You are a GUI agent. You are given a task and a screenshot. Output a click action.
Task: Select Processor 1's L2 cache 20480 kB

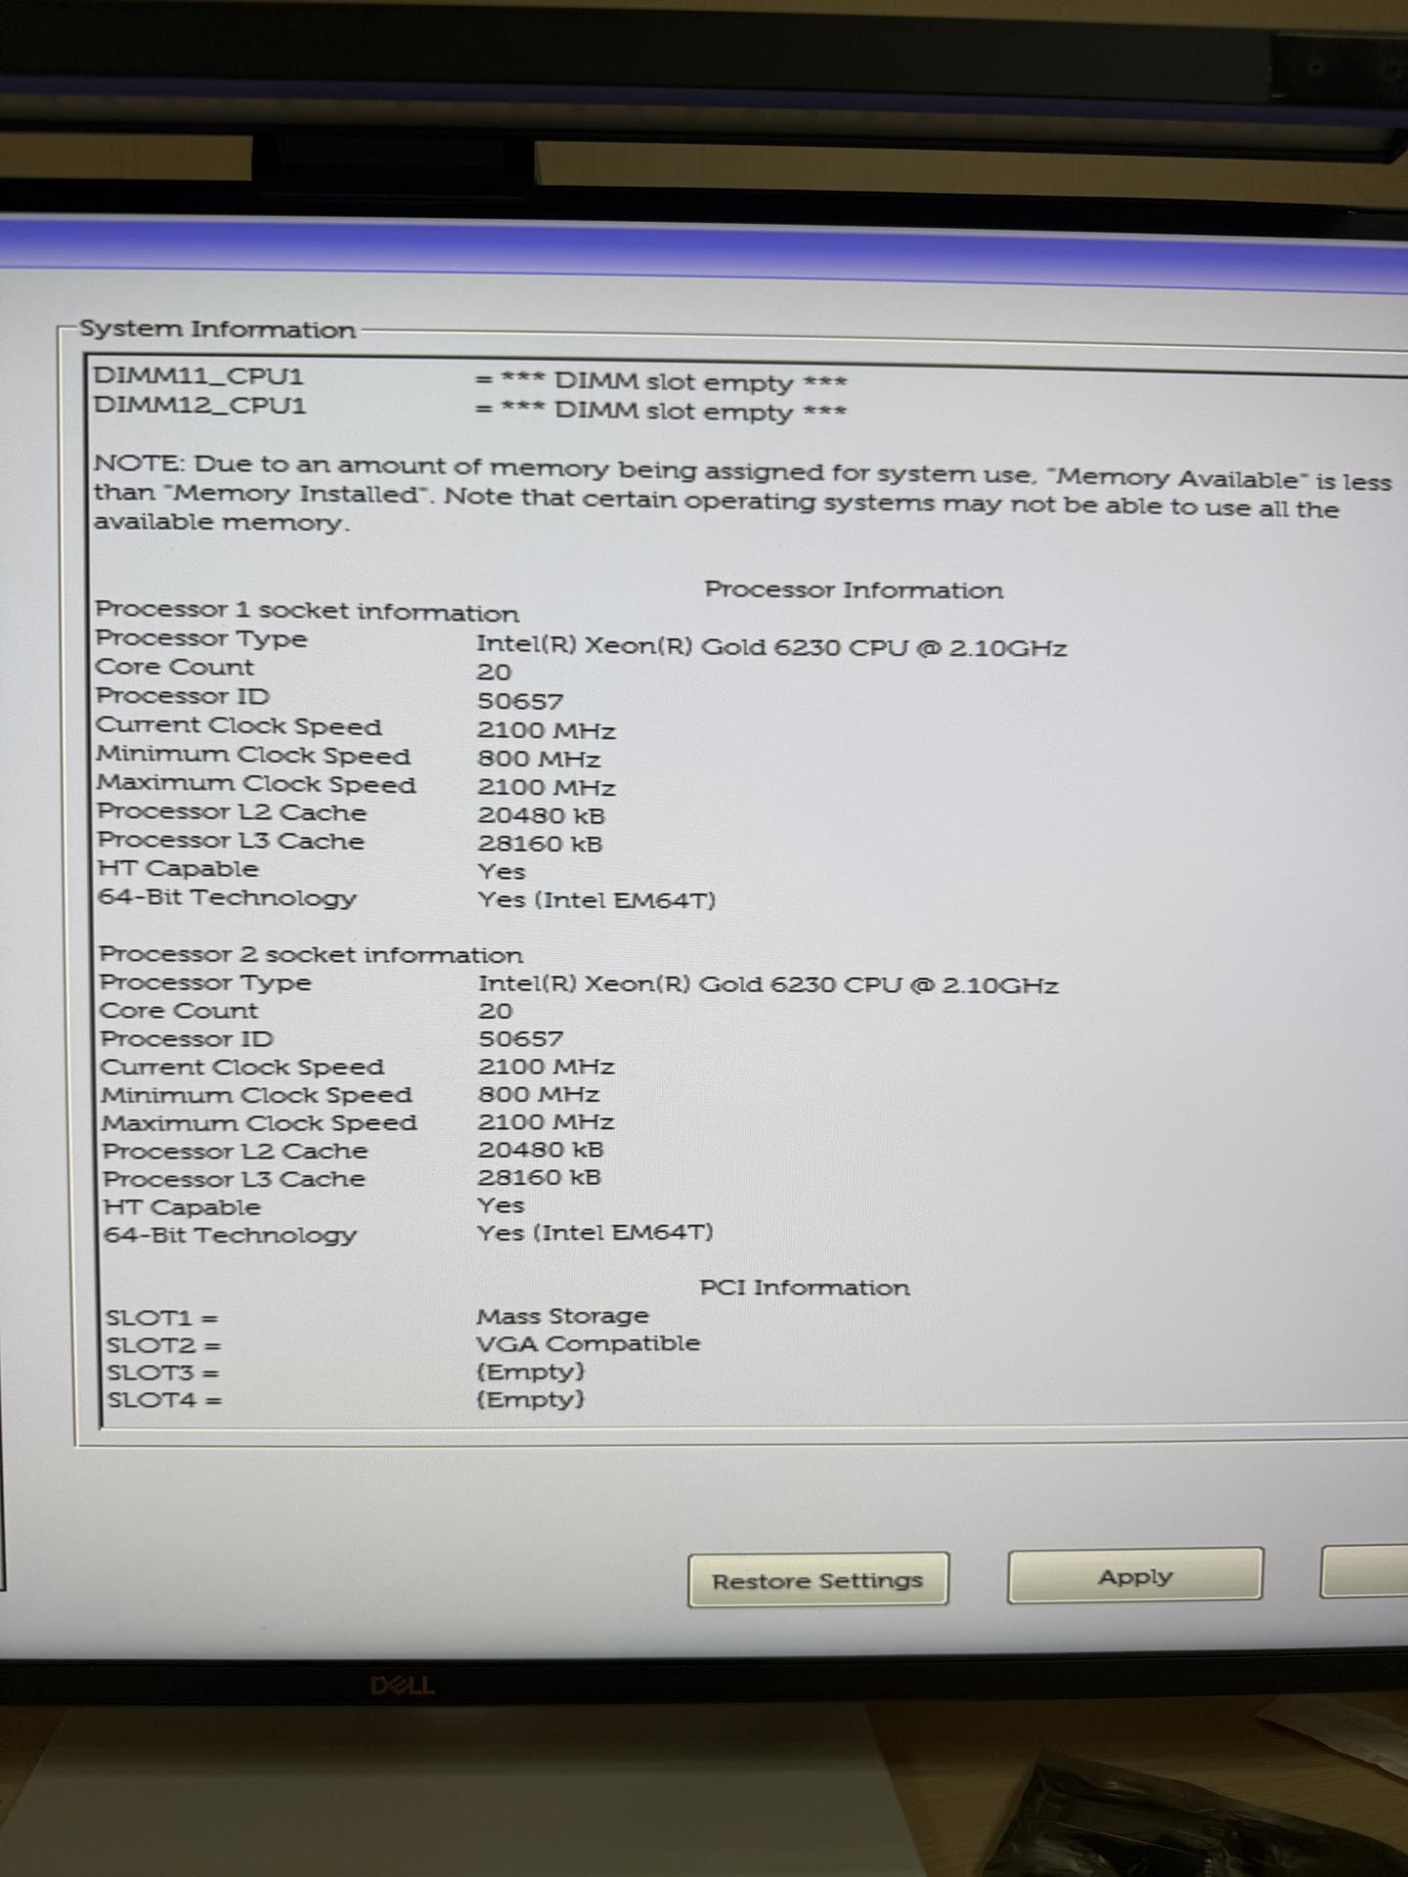tap(542, 815)
